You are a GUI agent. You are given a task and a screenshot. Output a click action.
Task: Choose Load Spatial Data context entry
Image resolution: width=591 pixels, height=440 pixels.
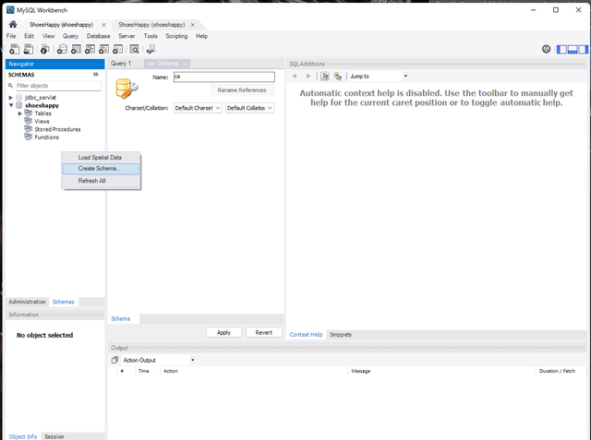pyautogui.click(x=101, y=158)
